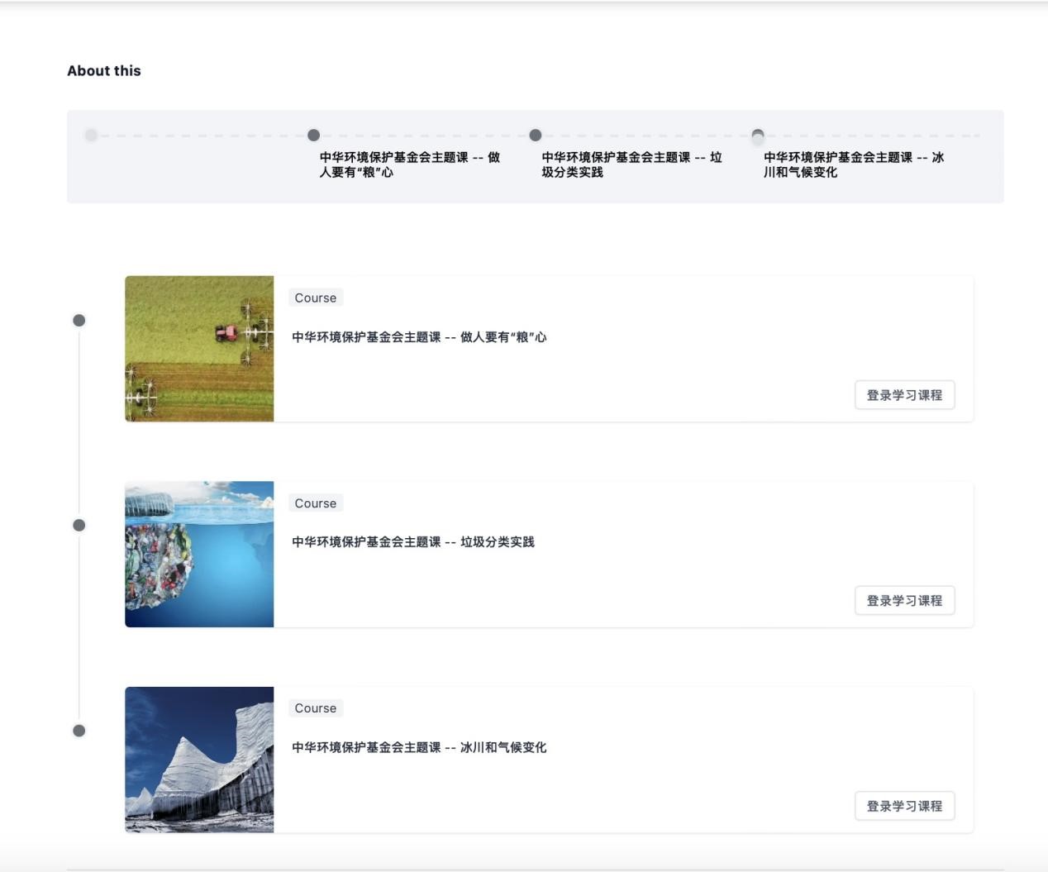Viewport: 1048px width, 872px height.
Task: Open course title 做人要有"粮"心 in card
Action: click(x=419, y=337)
